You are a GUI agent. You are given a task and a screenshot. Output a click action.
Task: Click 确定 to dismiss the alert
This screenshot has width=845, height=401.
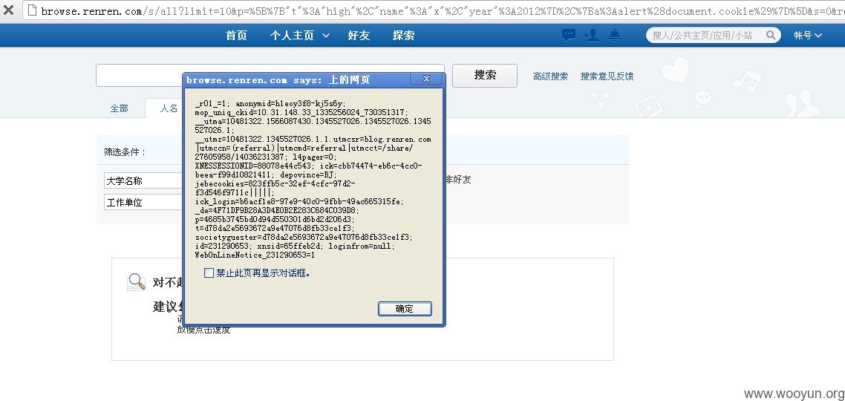[x=405, y=309]
